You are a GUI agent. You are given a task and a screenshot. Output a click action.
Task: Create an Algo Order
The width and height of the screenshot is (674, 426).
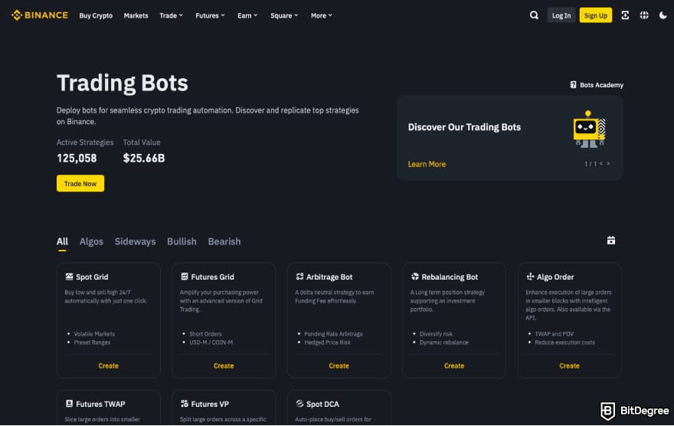coord(569,365)
